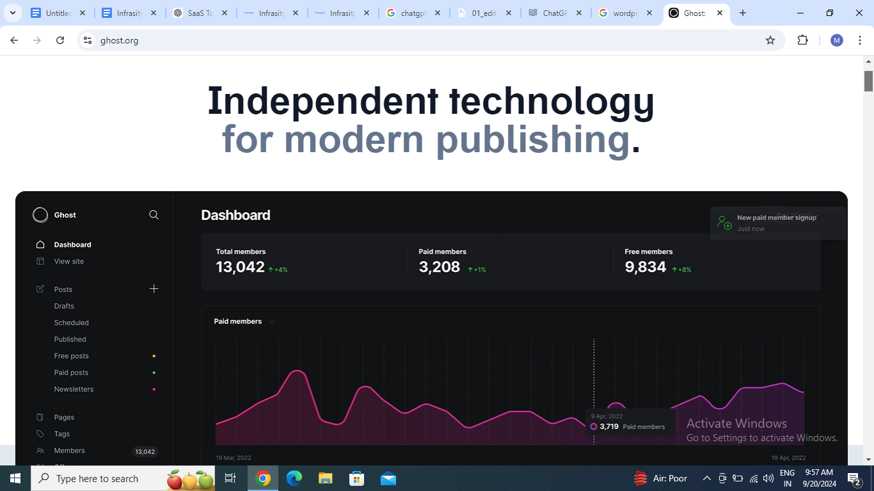Click the page vertical scrollbar thumb
This screenshot has height=491, width=874.
(868, 81)
